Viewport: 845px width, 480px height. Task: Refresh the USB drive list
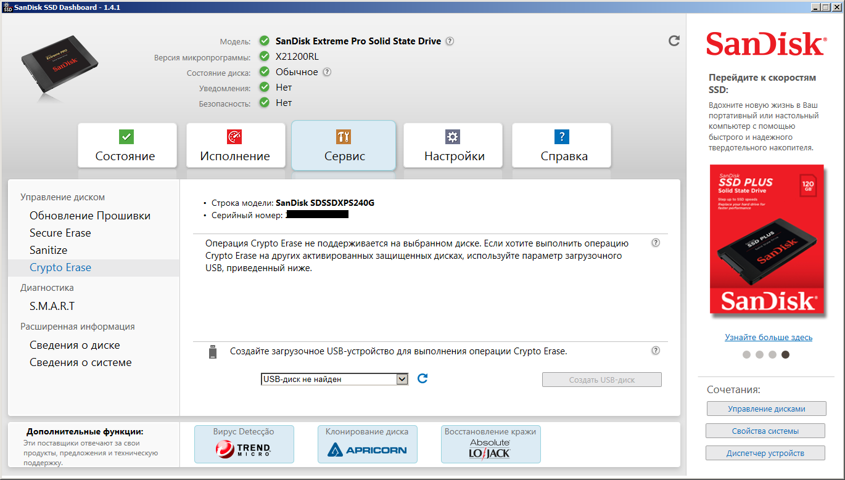point(422,378)
